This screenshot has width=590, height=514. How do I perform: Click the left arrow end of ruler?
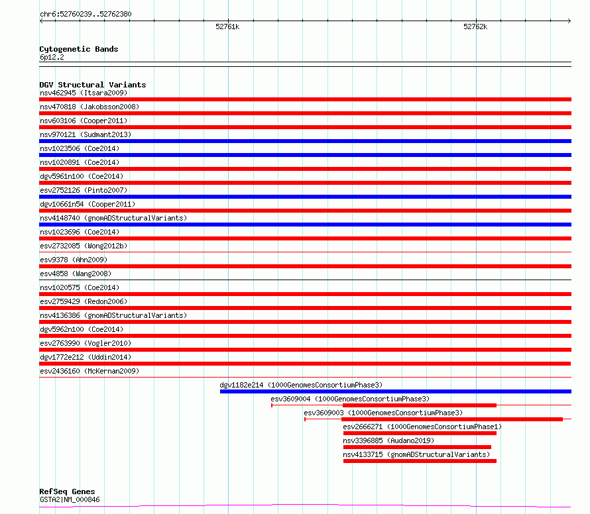pos(41,21)
